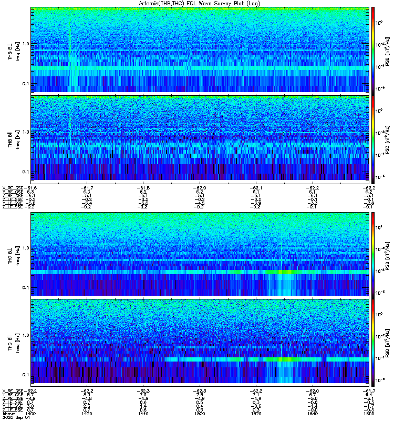Click the 1.0 frequency tick in THB B-perpendicular panel

[x=26, y=44]
